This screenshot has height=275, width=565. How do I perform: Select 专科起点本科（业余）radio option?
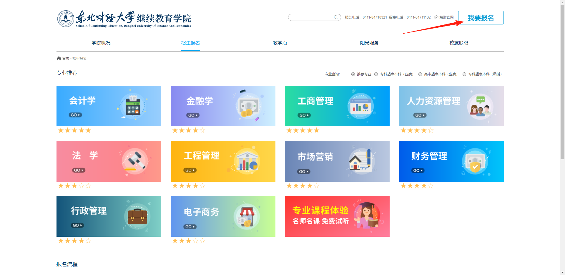click(376, 74)
